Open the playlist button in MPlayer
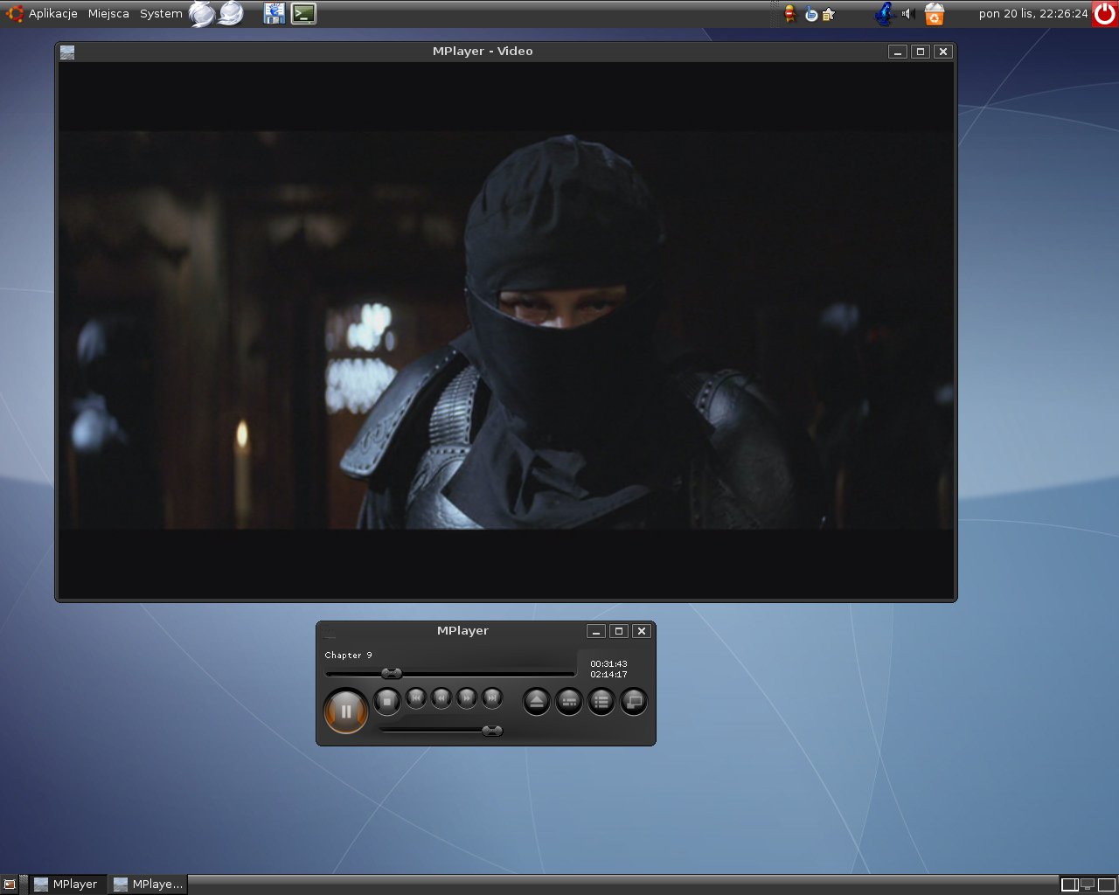 click(601, 701)
